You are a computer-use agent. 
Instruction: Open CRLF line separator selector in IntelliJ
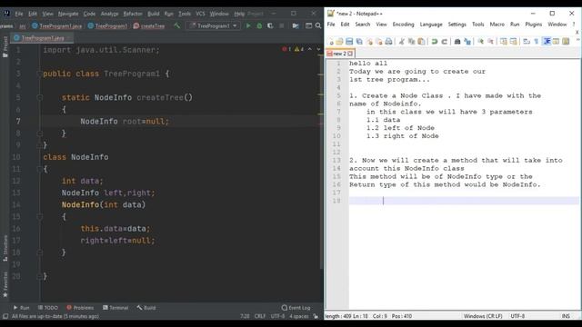260,316
